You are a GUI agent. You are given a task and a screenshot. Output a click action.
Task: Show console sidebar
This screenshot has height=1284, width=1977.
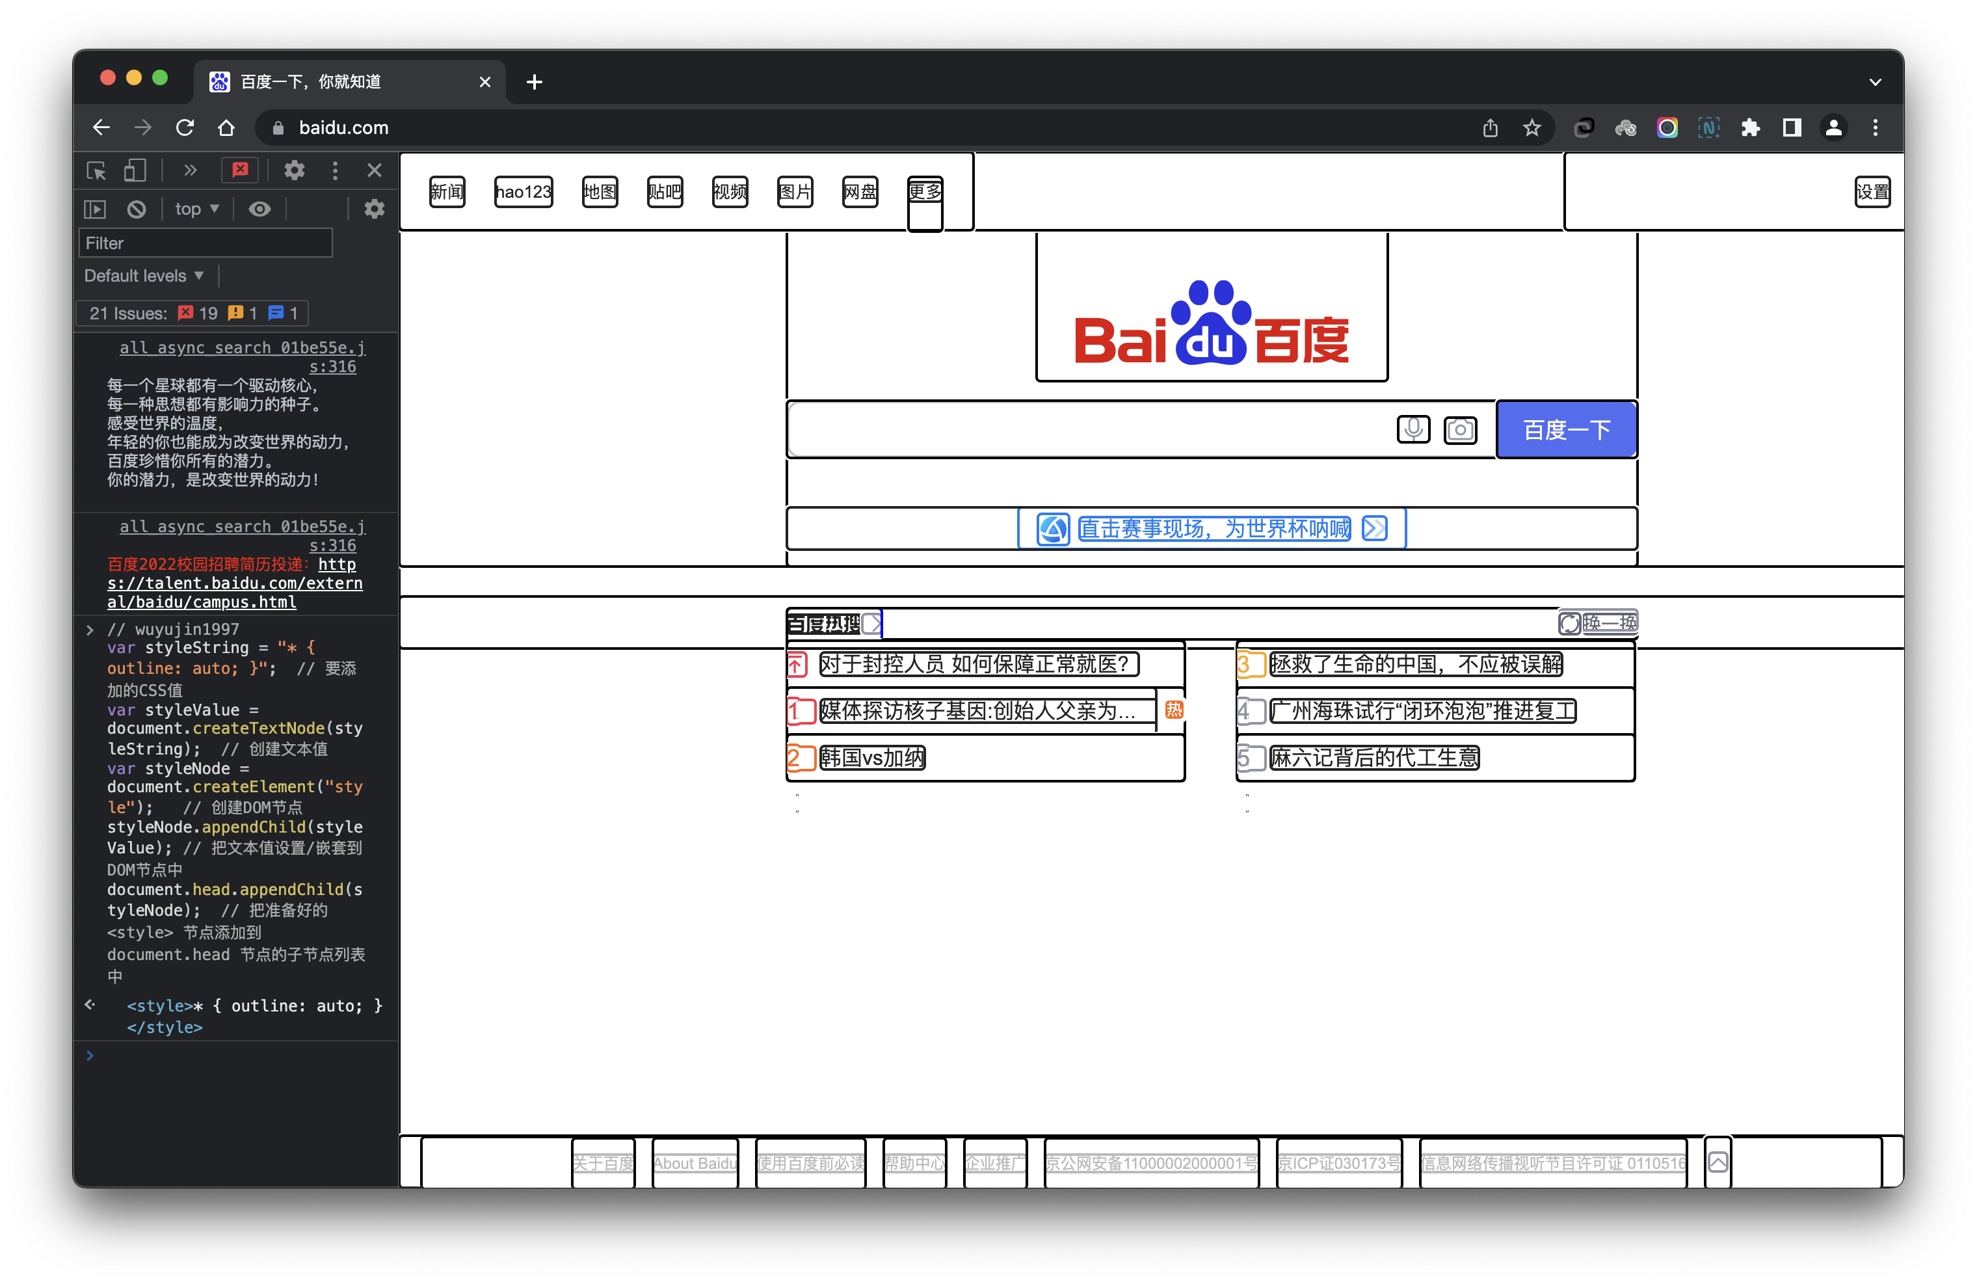tap(96, 209)
